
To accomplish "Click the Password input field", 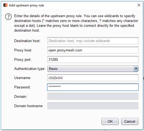I will click(x=93, y=87).
